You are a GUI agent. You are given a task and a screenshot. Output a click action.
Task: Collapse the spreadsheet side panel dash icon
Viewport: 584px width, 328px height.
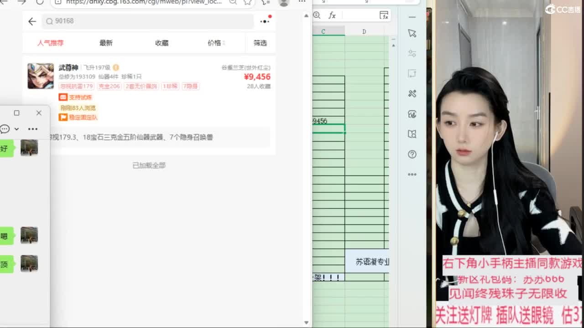coord(412,17)
